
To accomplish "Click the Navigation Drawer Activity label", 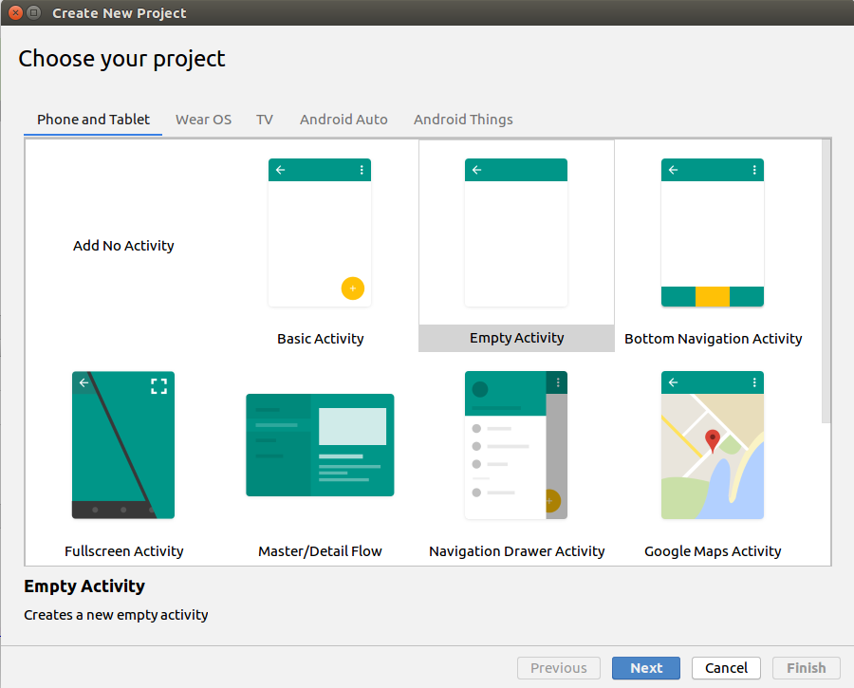I will pyautogui.click(x=516, y=551).
